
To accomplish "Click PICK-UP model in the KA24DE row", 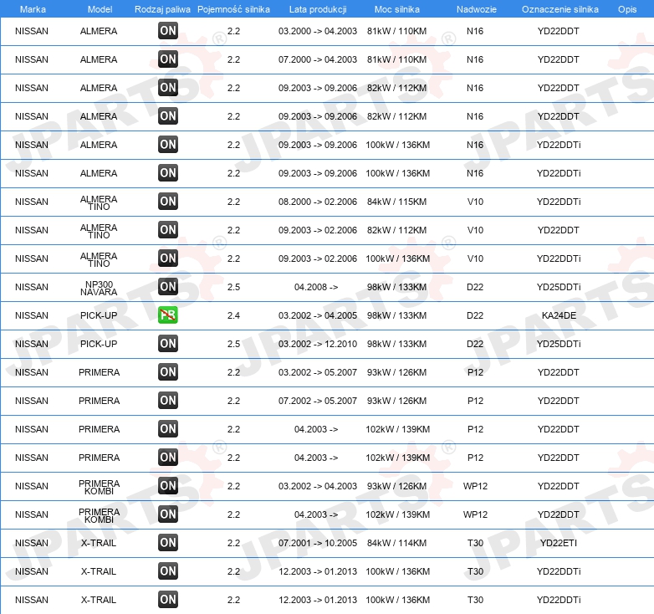I will 99,315.
